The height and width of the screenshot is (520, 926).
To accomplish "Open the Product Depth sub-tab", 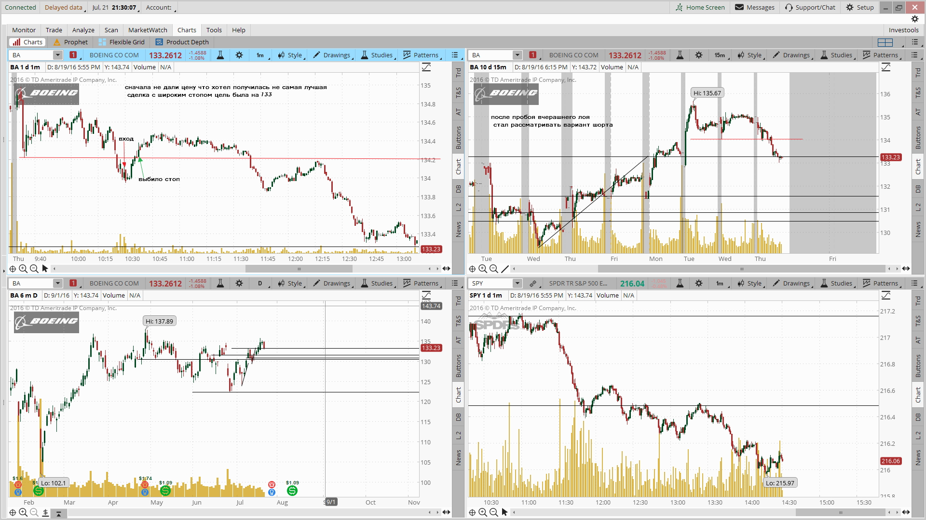I will [x=182, y=42].
